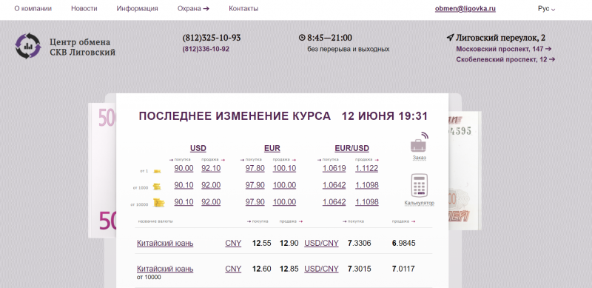
Task: Click the EUR/USD header link
Action: click(x=352, y=149)
